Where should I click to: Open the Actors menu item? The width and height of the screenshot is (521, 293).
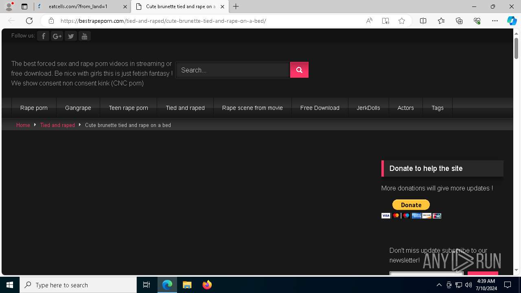pyautogui.click(x=405, y=108)
